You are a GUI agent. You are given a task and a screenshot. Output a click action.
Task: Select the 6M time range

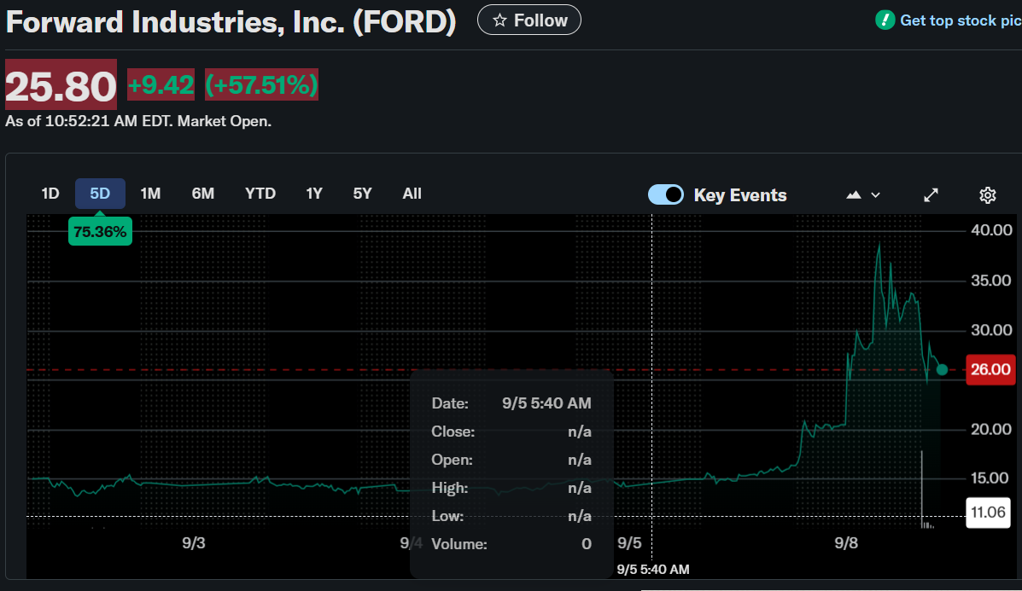[x=202, y=194]
